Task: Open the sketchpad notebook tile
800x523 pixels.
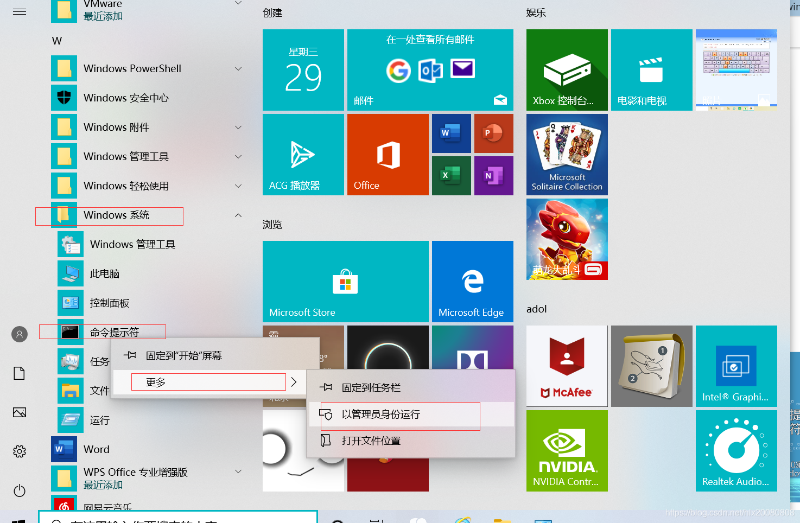Action: tap(651, 366)
